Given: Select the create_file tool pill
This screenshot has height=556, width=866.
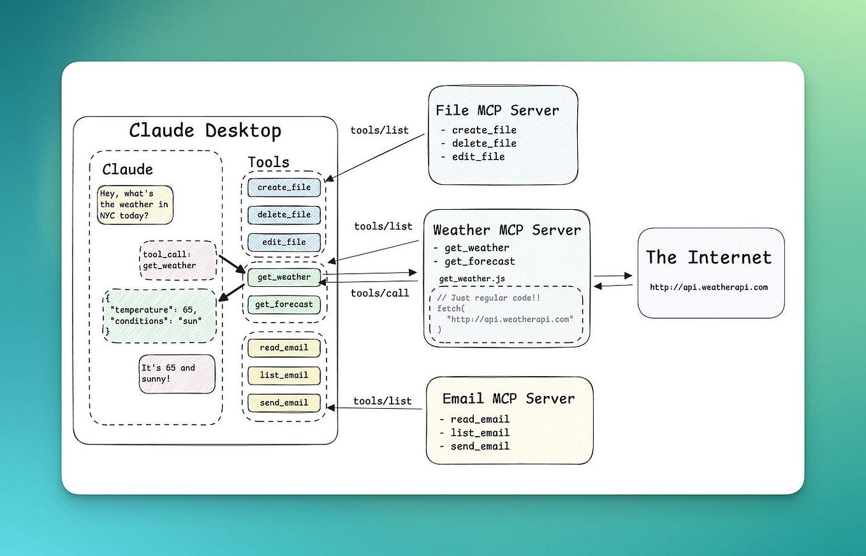Looking at the screenshot, I should tap(283, 187).
